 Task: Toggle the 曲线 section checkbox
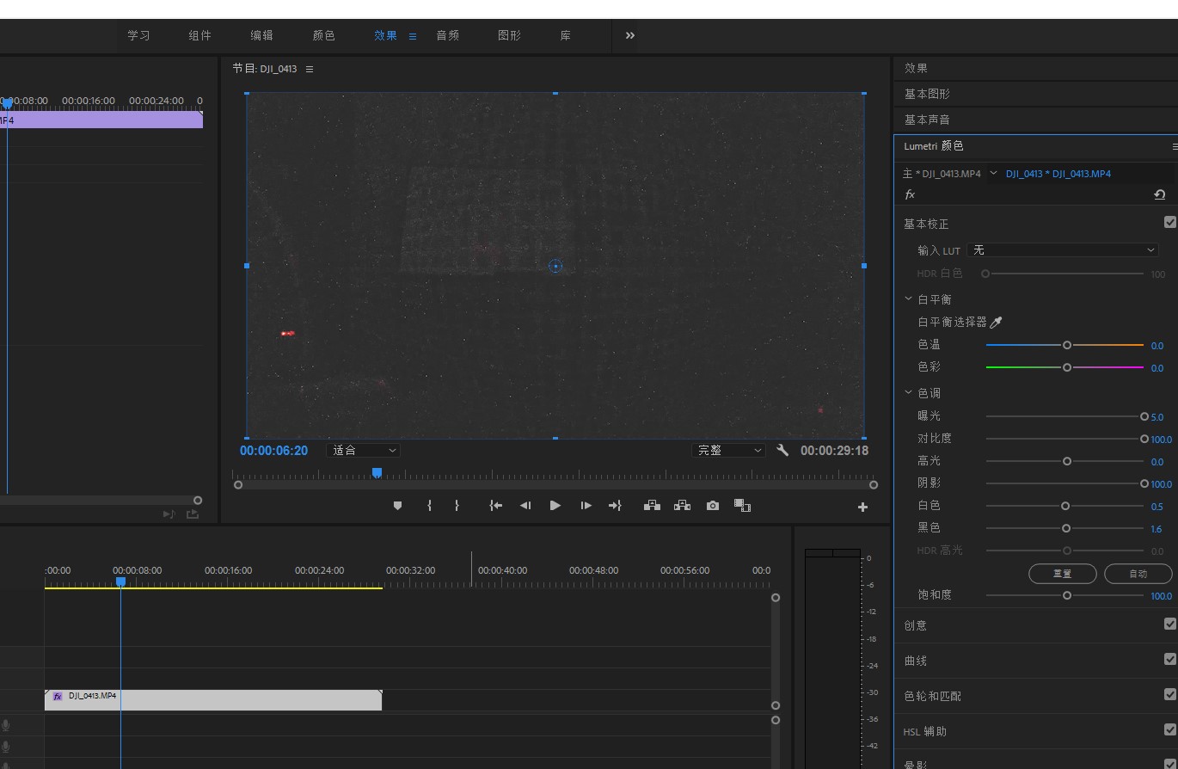pyautogui.click(x=1169, y=659)
